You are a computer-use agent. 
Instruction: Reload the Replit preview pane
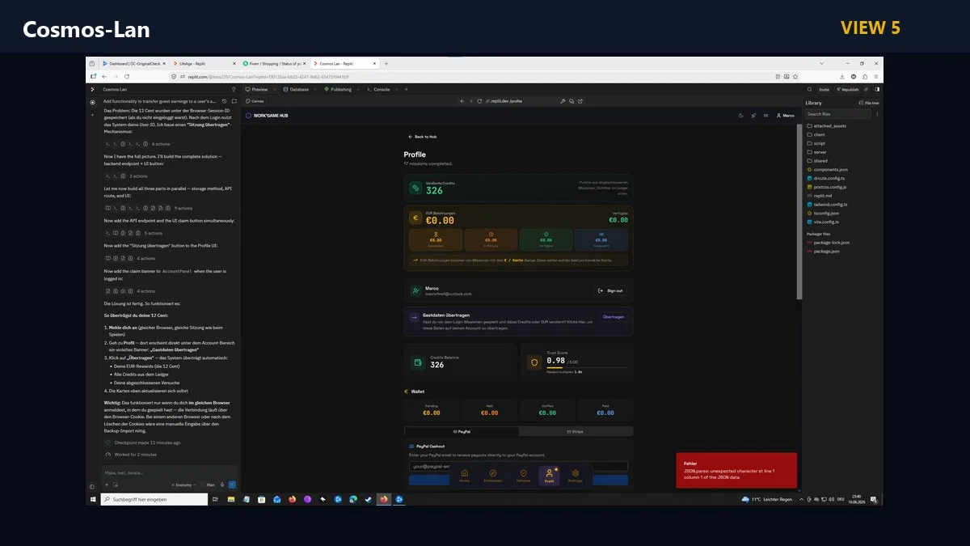pyautogui.click(x=479, y=101)
